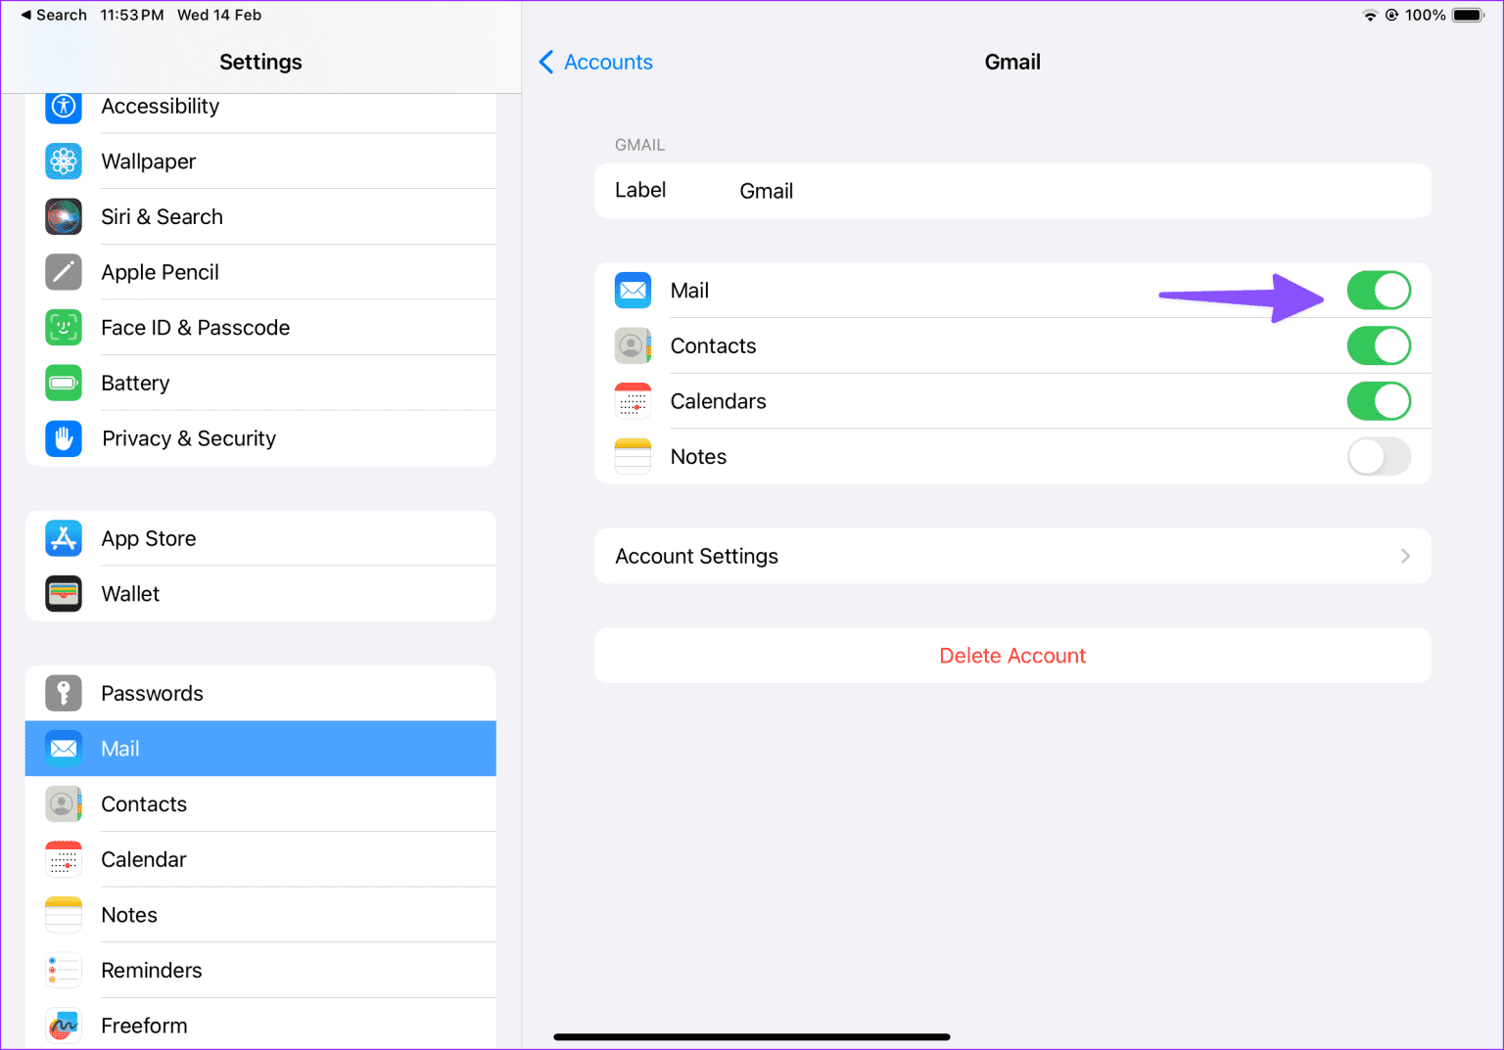The height and width of the screenshot is (1050, 1504).
Task: Tap the Freeform icon in sidebar
Action: pos(64,1026)
